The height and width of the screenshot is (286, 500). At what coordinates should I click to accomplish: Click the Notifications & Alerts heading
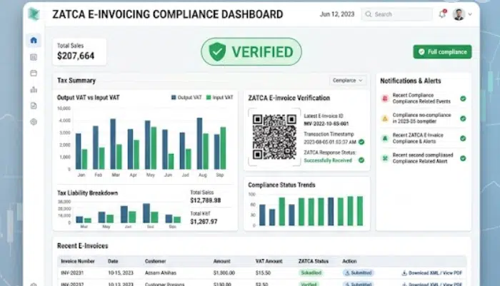click(x=411, y=81)
